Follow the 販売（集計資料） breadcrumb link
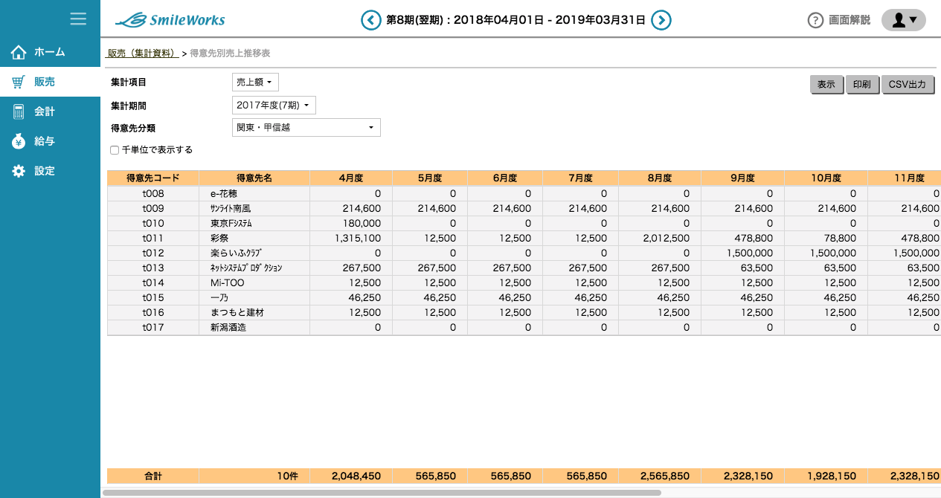 click(x=142, y=53)
